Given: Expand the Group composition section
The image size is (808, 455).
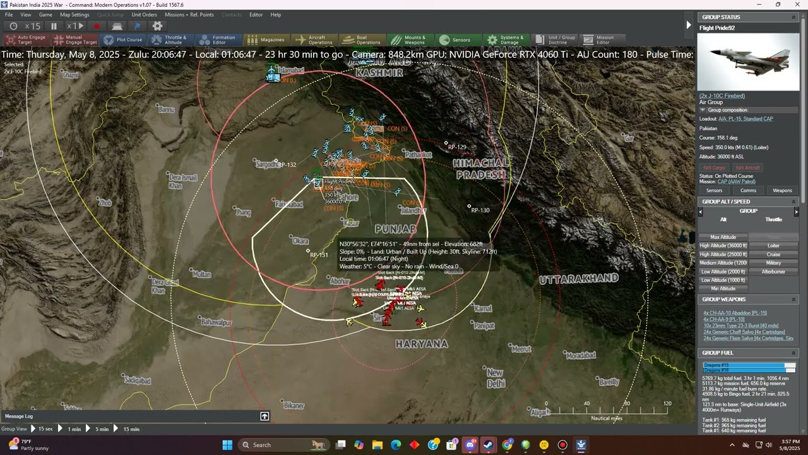Looking at the screenshot, I should click(x=702, y=110).
